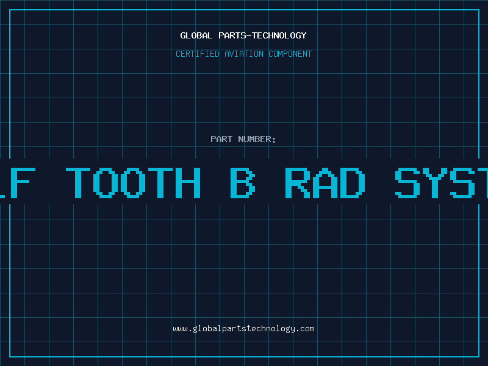This screenshot has height=366, width=488.
Task: Click the word TOOTH in the banner
Action: click(x=133, y=182)
